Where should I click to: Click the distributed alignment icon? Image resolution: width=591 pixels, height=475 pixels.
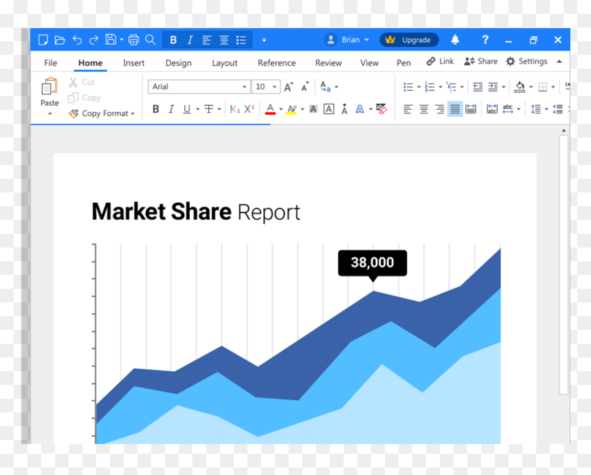point(471,109)
